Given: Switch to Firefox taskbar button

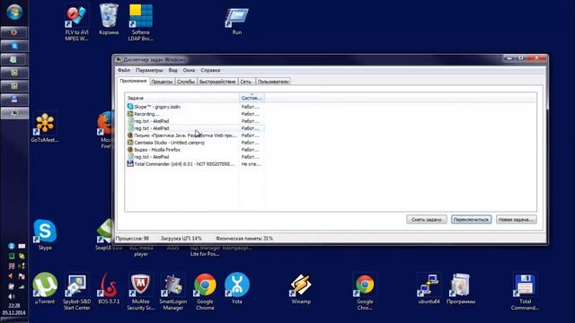Looking at the screenshot, I should click(14, 32).
